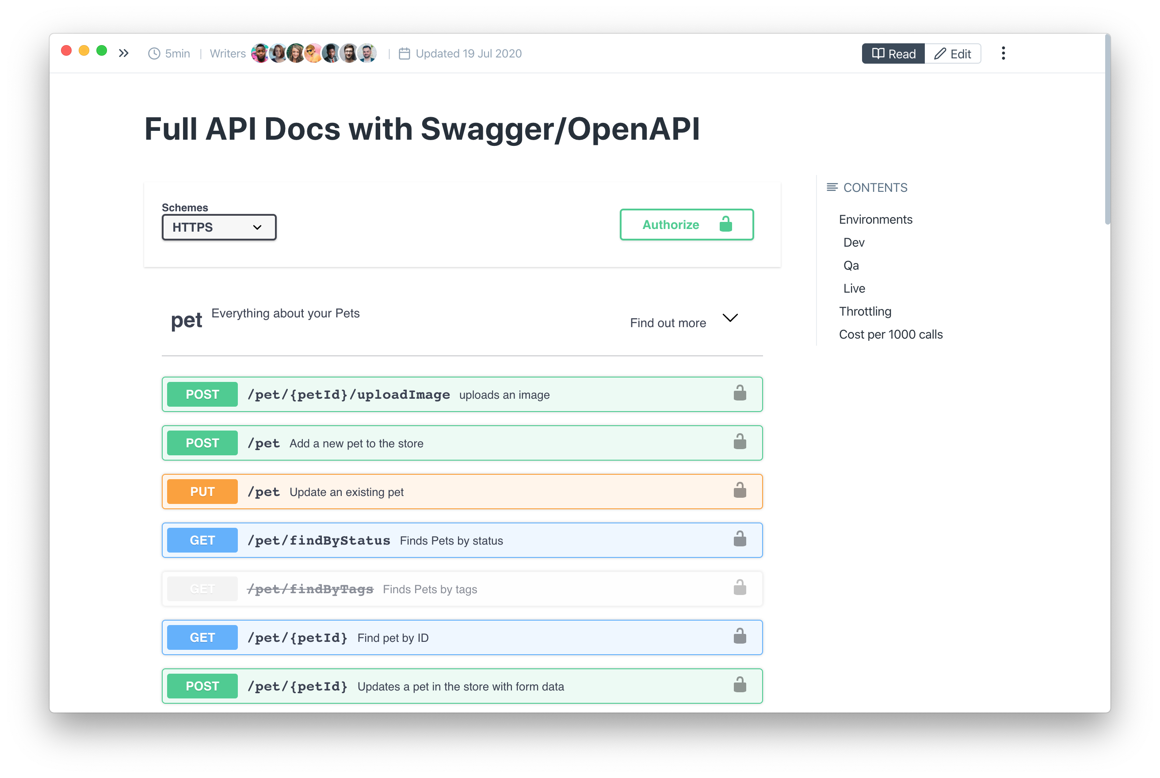Click lock icon on PUT /pet row
Image resolution: width=1160 pixels, height=778 pixels.
(740, 490)
